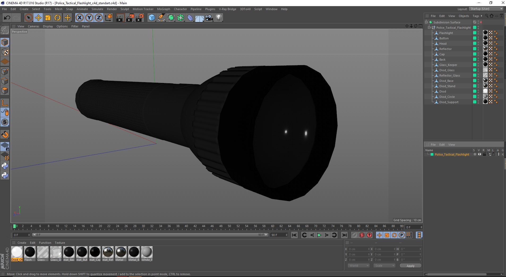The width and height of the screenshot is (506, 277).
Task: Click the X position coordinate field
Action: pyautogui.click(x=359, y=249)
